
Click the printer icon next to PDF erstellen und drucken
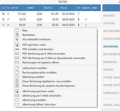tap(17, 49)
